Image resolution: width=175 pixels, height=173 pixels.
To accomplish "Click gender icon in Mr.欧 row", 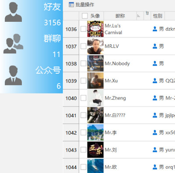I will click(x=155, y=167).
